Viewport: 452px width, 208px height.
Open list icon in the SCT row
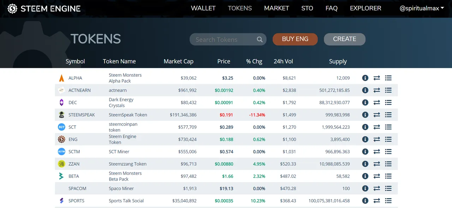388,127
